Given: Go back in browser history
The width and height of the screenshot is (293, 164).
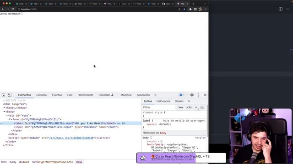Looking at the screenshot, I should (x=3, y=9).
